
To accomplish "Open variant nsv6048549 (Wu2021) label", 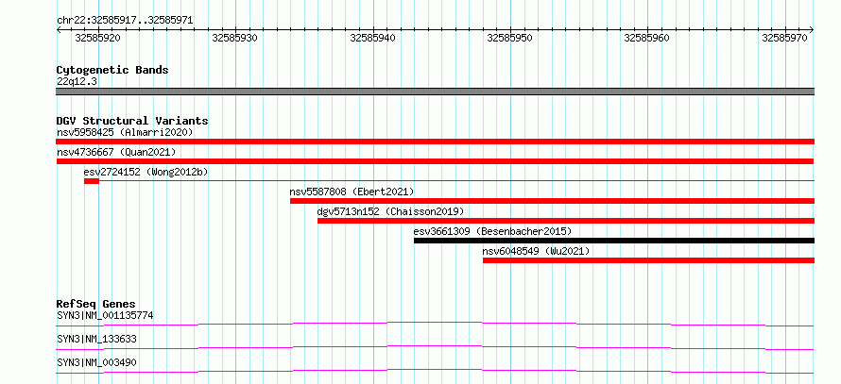I will click(537, 251).
